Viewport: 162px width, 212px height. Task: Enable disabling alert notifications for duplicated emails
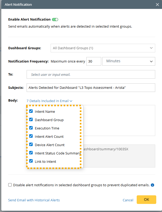click(x=10, y=185)
